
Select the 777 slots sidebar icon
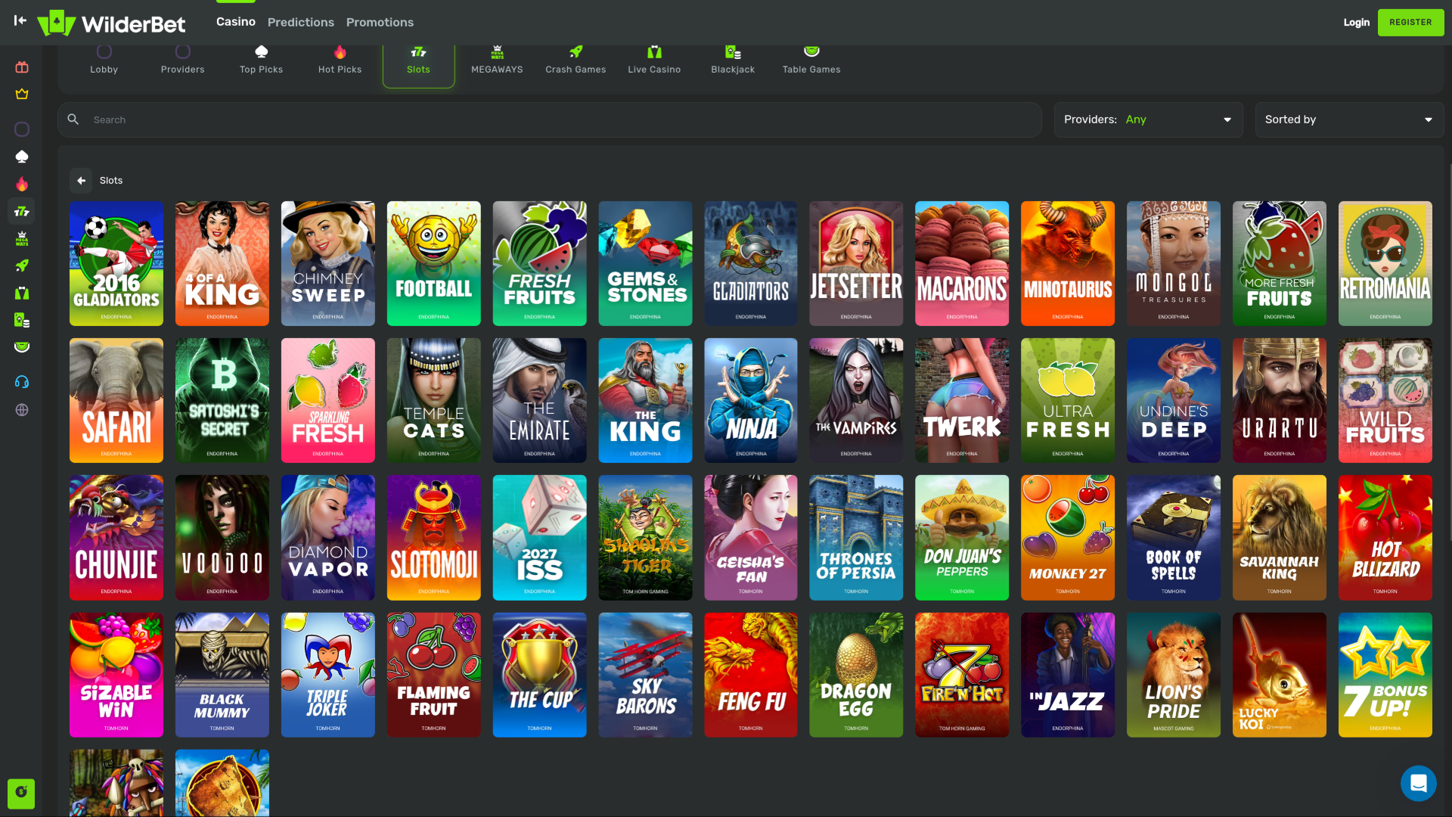tap(22, 211)
